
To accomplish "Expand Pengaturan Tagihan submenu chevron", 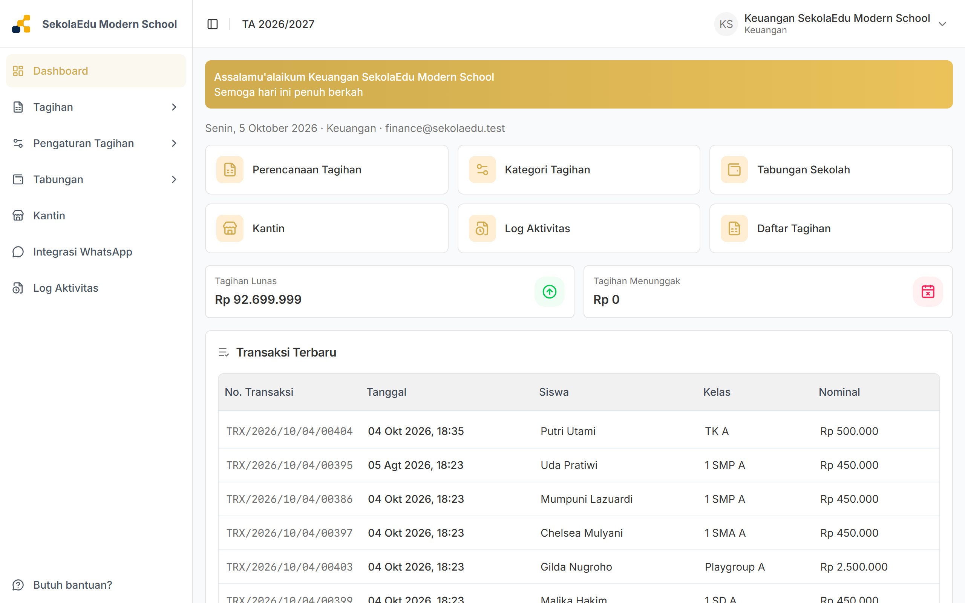I will pyautogui.click(x=174, y=143).
